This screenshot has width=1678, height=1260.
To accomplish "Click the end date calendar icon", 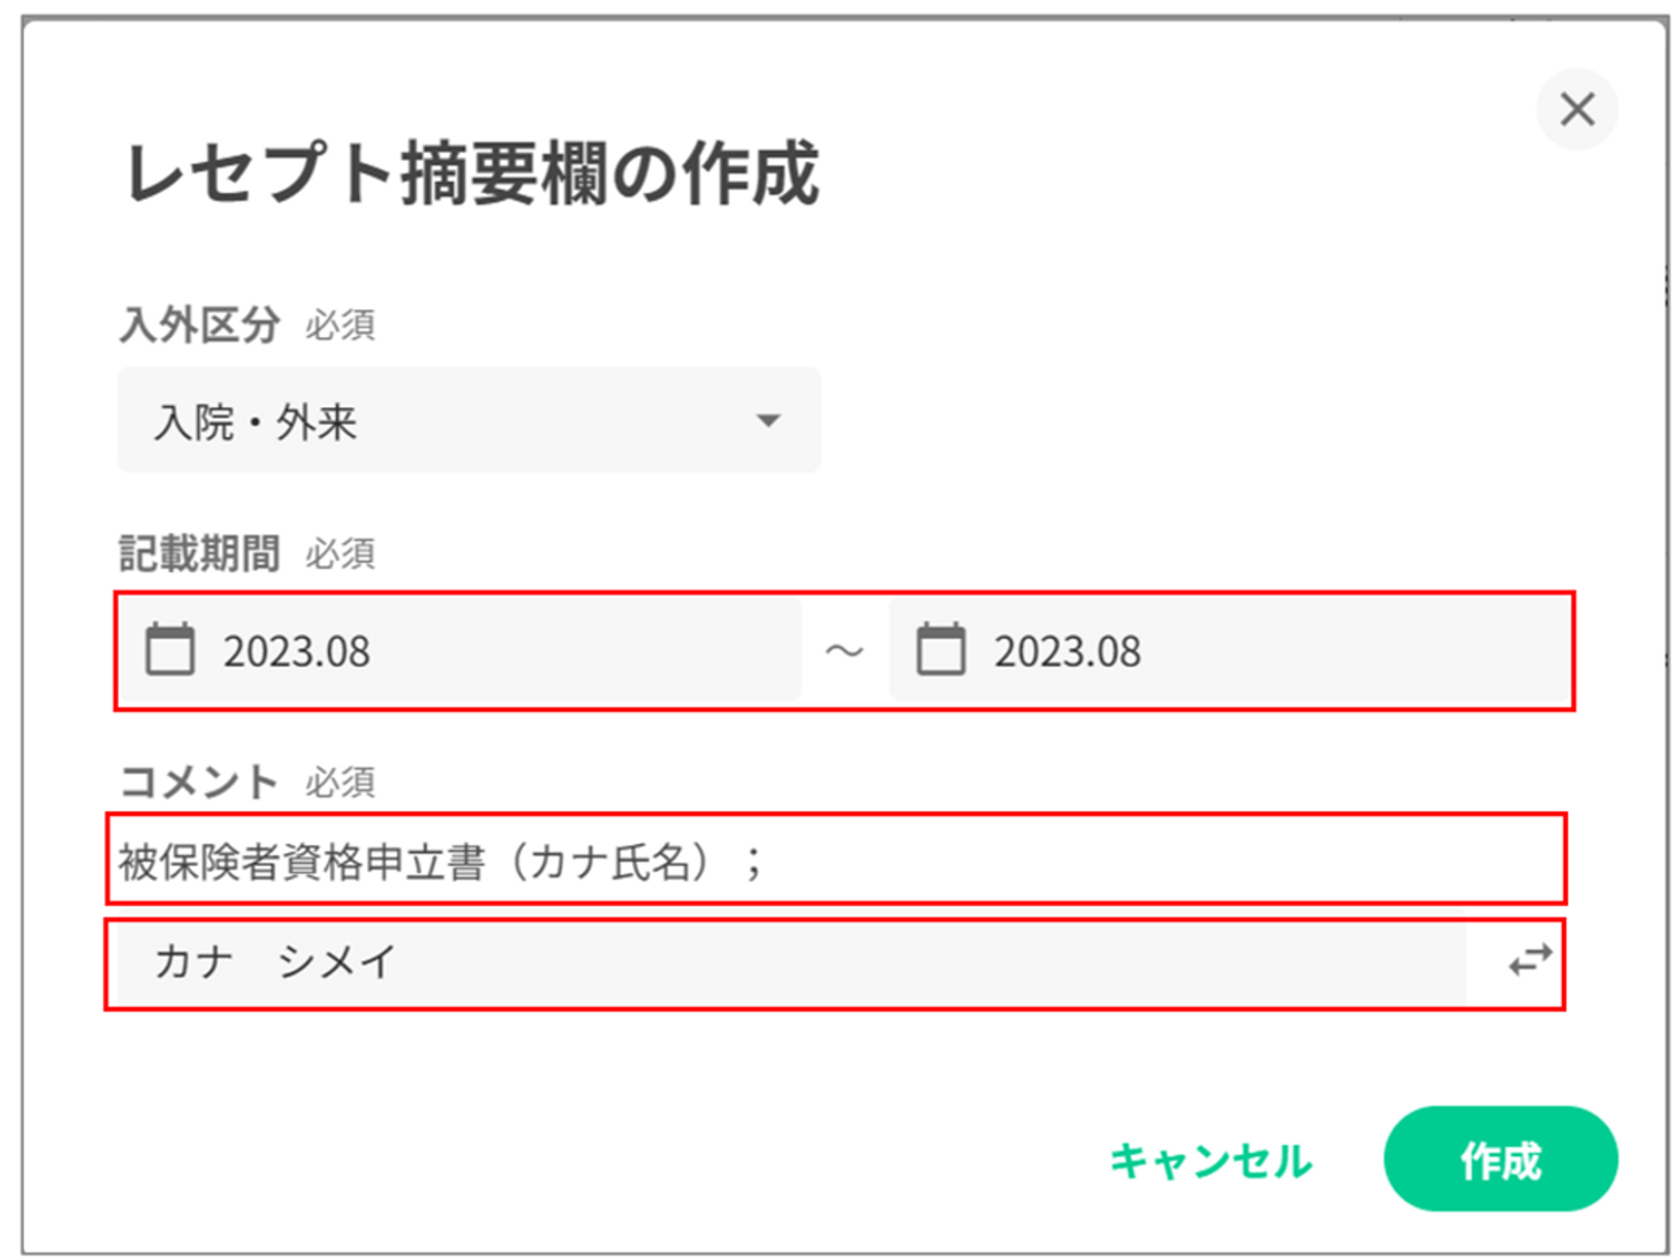I will click(x=941, y=649).
